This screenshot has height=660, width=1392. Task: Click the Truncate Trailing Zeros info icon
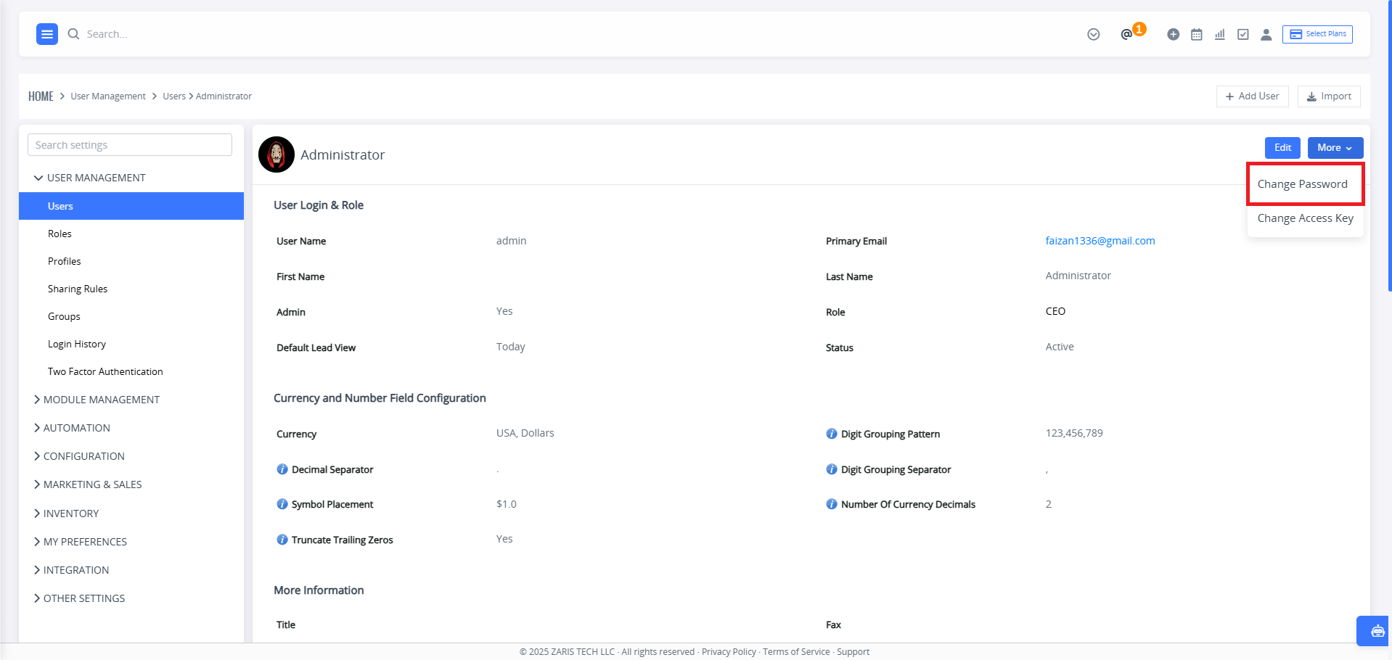pyautogui.click(x=282, y=540)
